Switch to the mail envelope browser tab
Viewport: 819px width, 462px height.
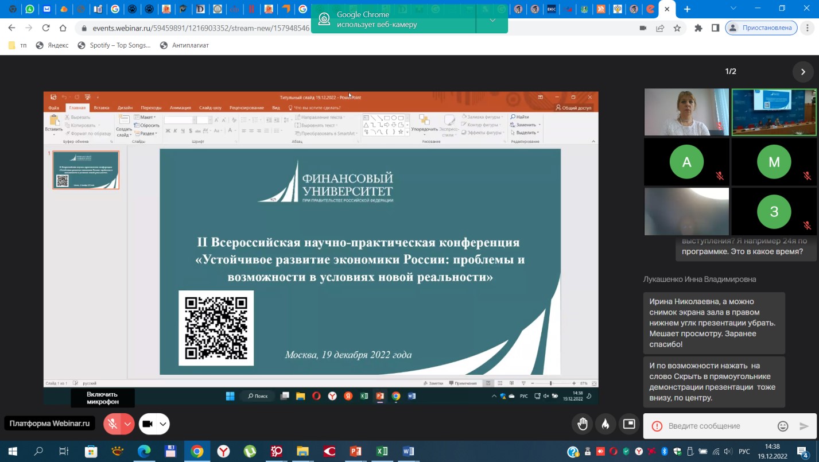pos(47,9)
